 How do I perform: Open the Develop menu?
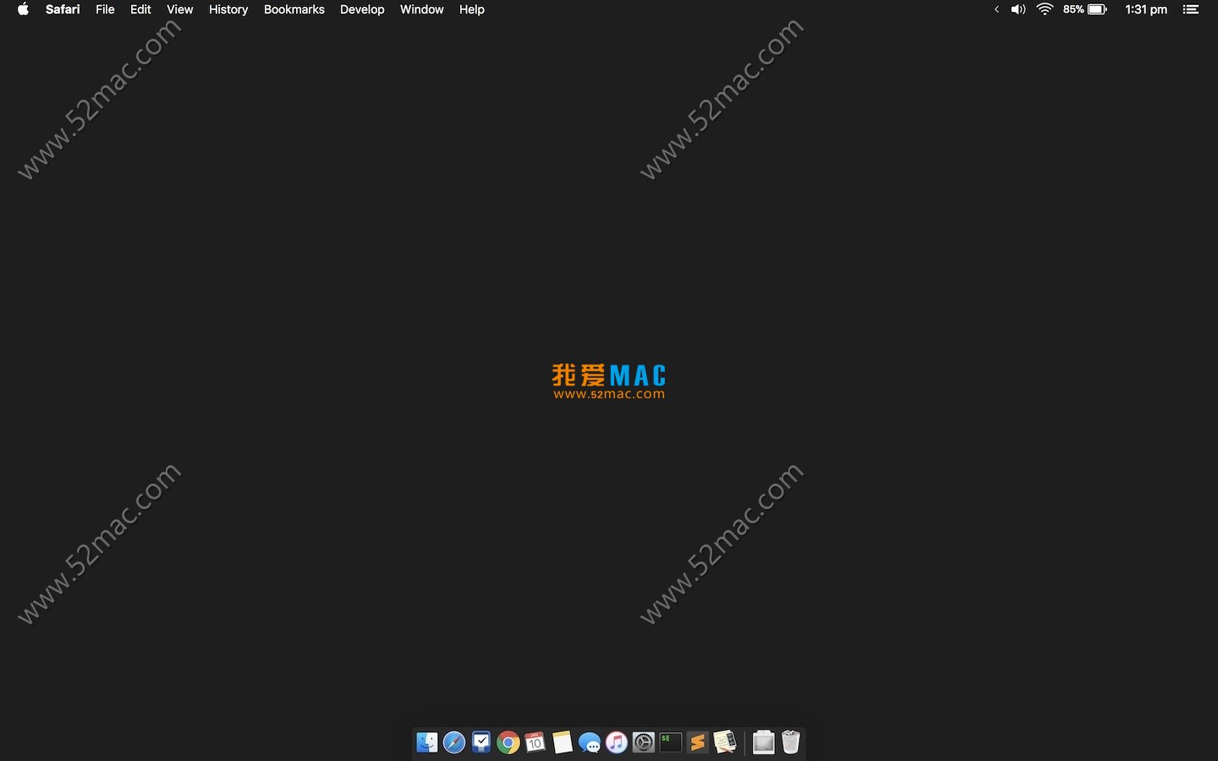[x=362, y=9]
